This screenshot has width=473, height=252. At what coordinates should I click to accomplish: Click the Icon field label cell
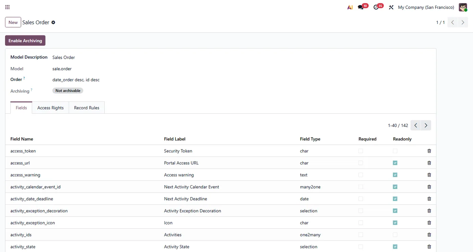(168, 223)
